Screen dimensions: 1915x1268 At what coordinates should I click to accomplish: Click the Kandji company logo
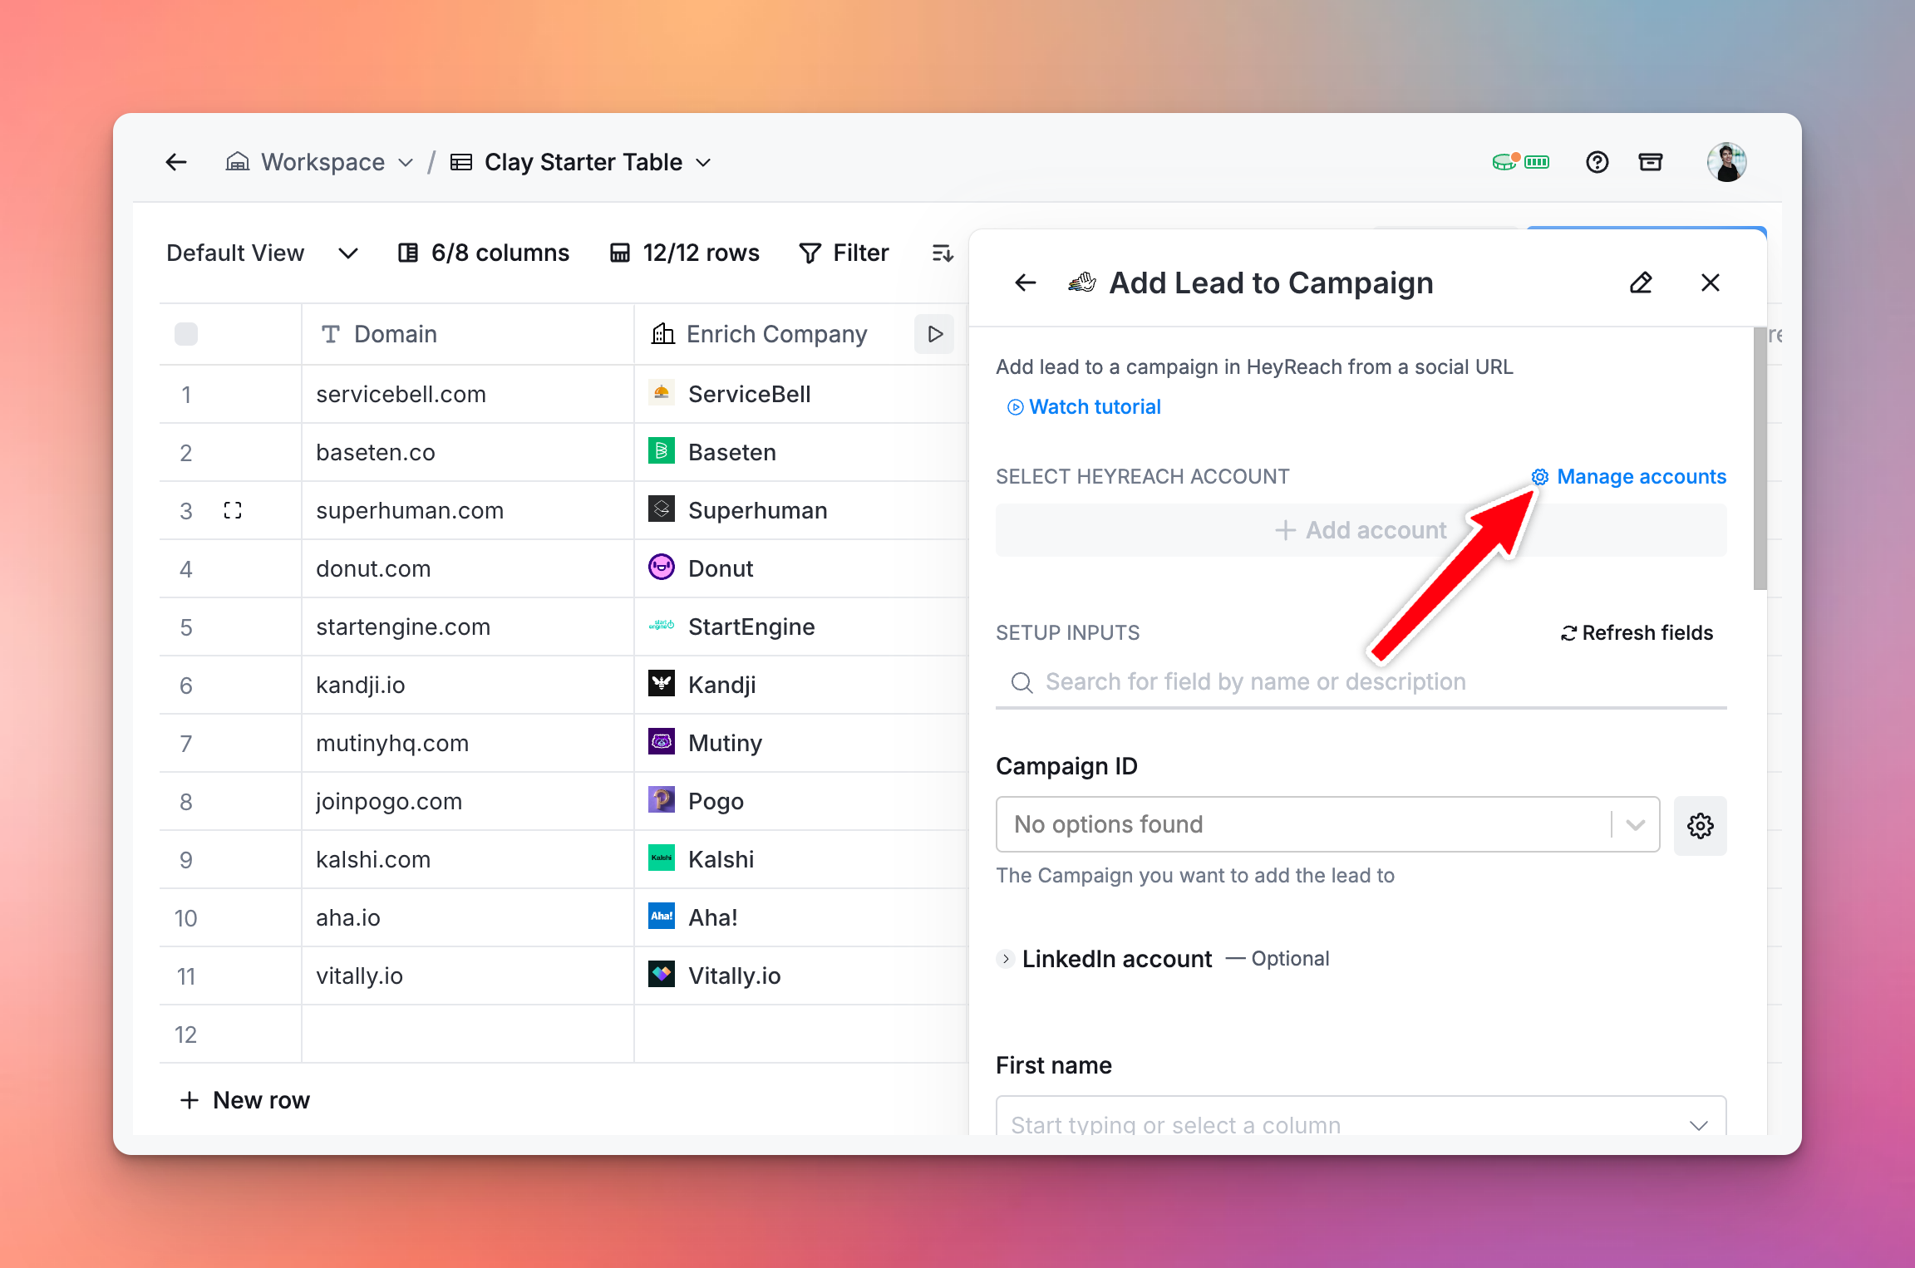click(x=662, y=684)
